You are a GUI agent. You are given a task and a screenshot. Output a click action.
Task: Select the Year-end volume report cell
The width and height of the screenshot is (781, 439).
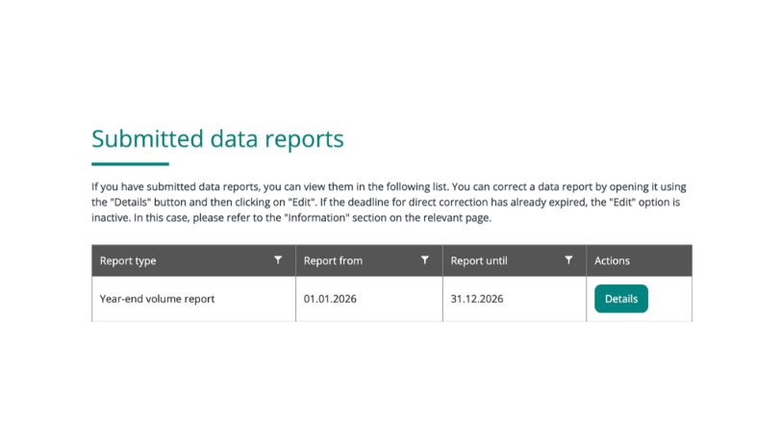(157, 299)
